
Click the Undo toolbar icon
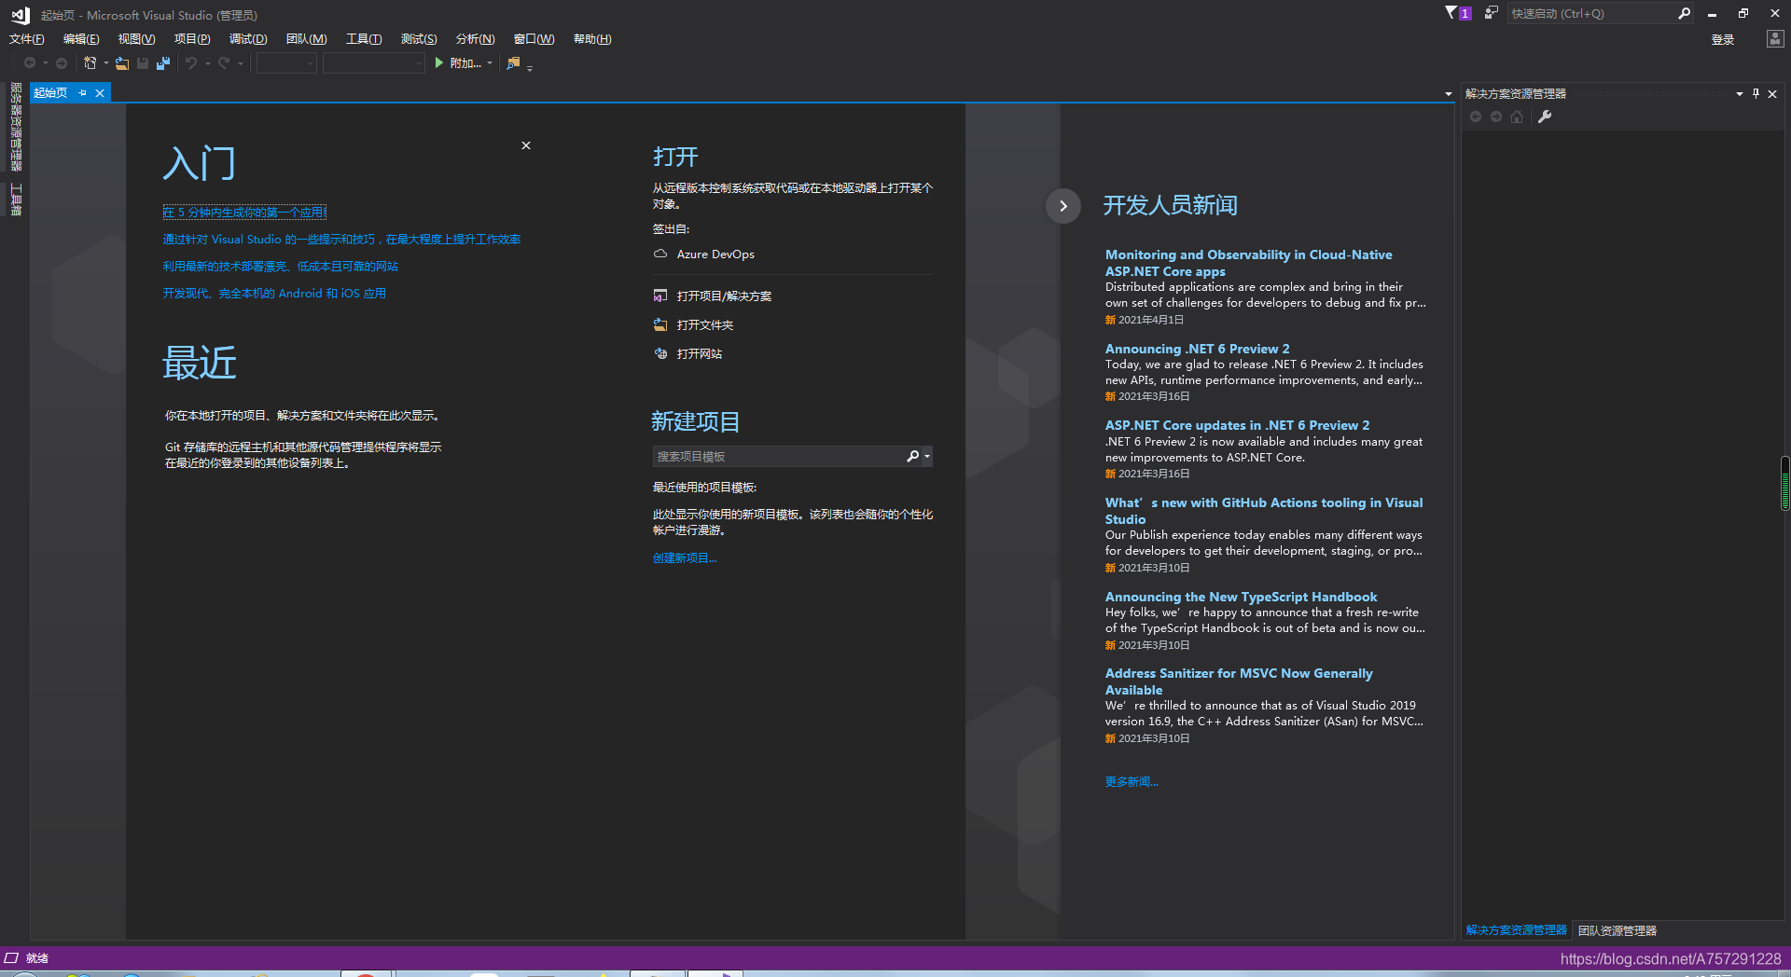pyautogui.click(x=191, y=63)
